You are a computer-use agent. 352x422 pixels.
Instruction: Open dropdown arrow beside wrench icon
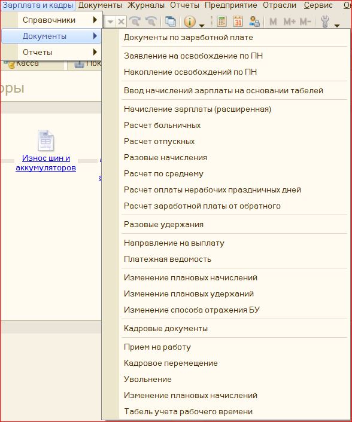tap(336, 26)
